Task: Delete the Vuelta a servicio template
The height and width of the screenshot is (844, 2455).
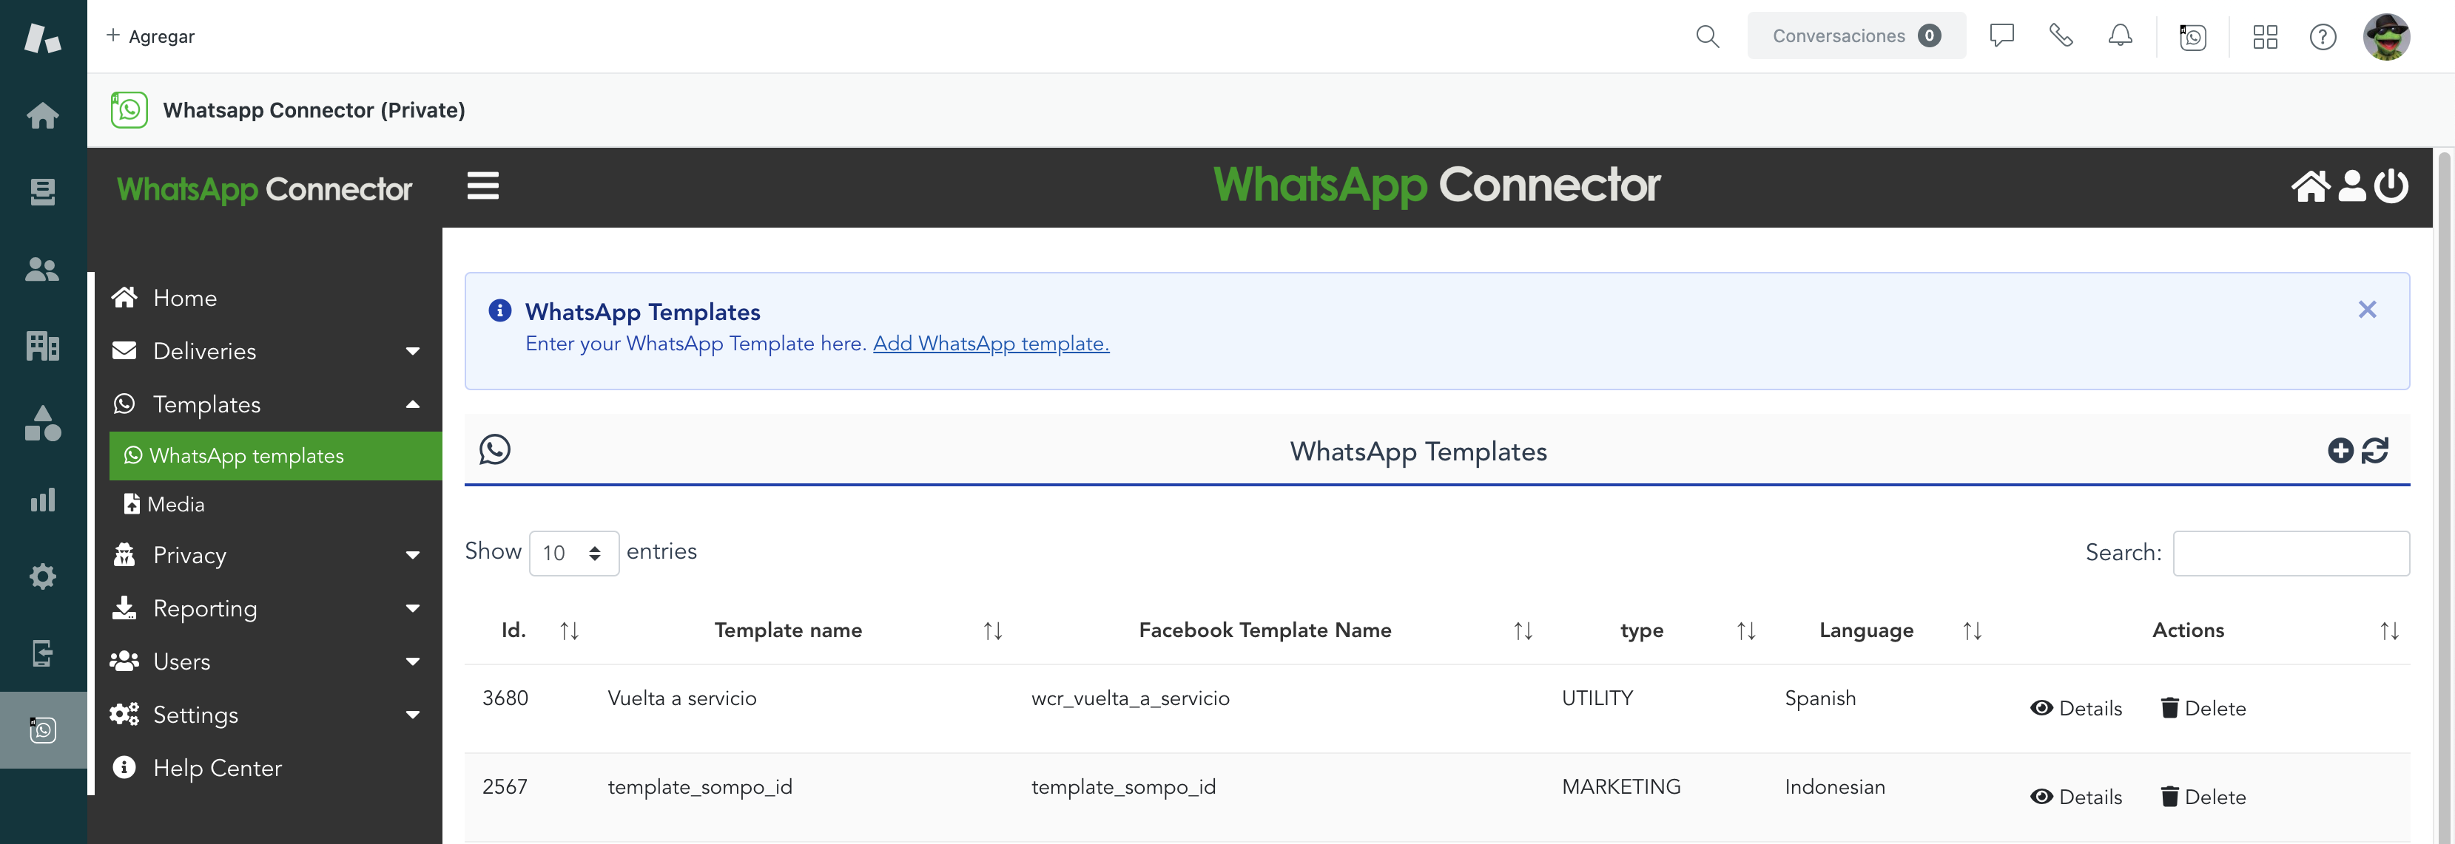Action: (x=2203, y=708)
